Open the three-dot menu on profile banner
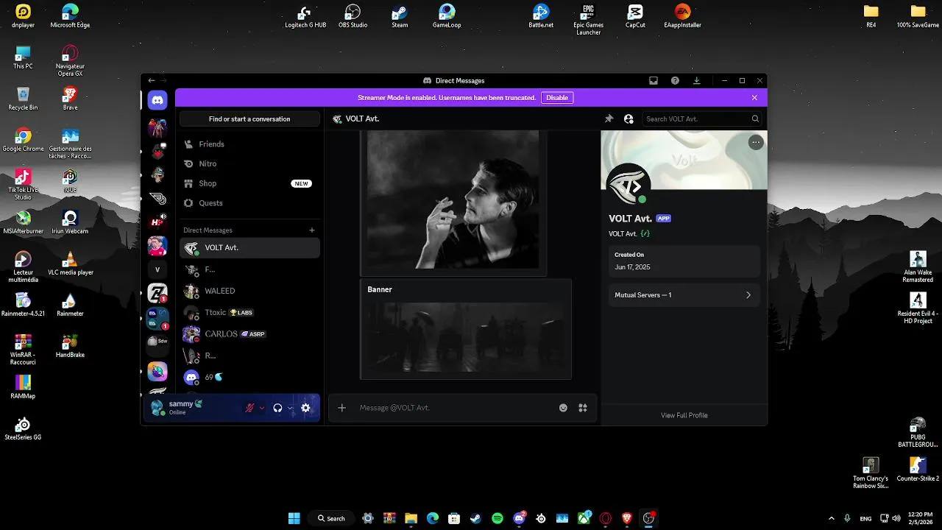 756,143
